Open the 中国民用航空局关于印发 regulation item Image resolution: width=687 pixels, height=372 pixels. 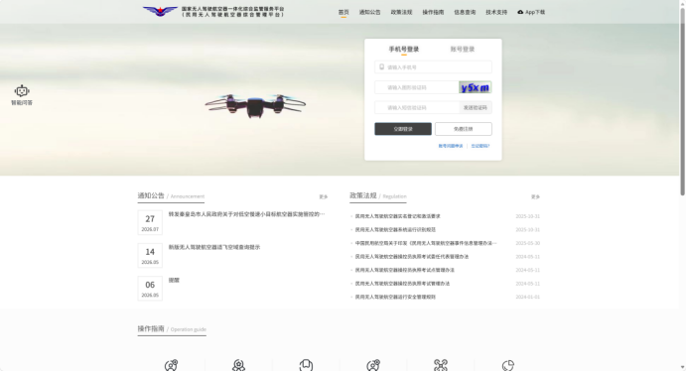point(426,243)
